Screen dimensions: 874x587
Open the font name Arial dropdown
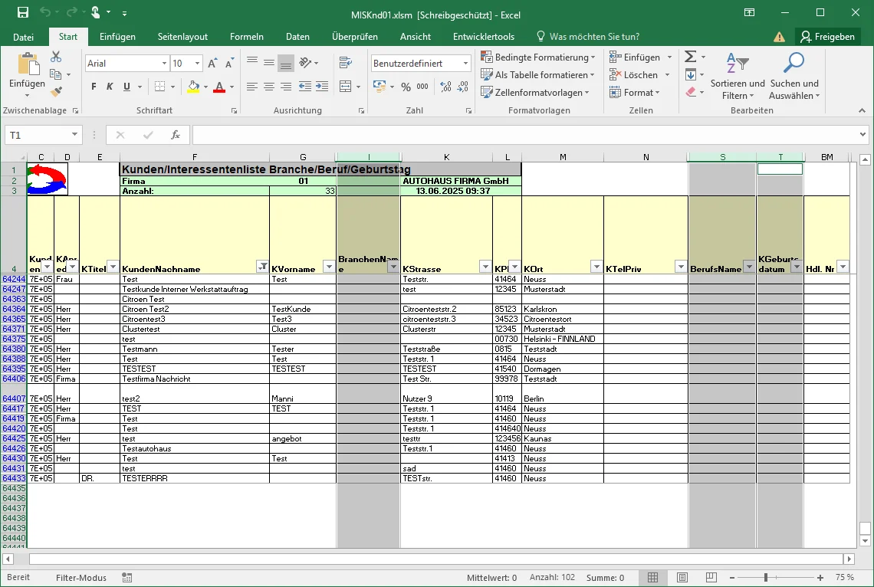point(164,64)
